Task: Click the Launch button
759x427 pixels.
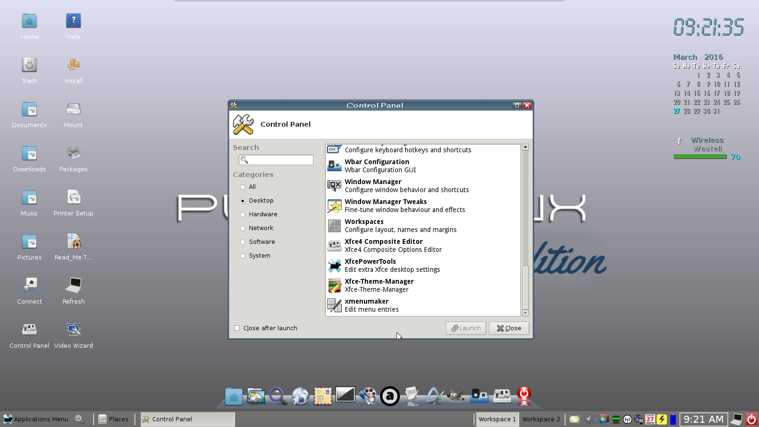Action: click(x=466, y=328)
